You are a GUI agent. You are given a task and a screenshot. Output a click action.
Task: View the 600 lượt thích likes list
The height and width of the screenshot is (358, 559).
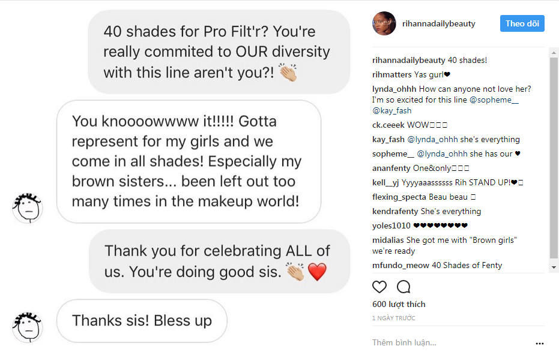(x=399, y=305)
